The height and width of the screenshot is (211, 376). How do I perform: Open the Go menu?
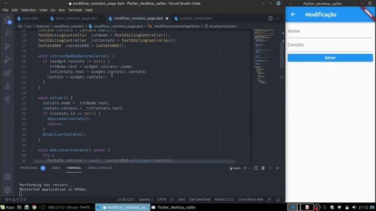(53, 10)
